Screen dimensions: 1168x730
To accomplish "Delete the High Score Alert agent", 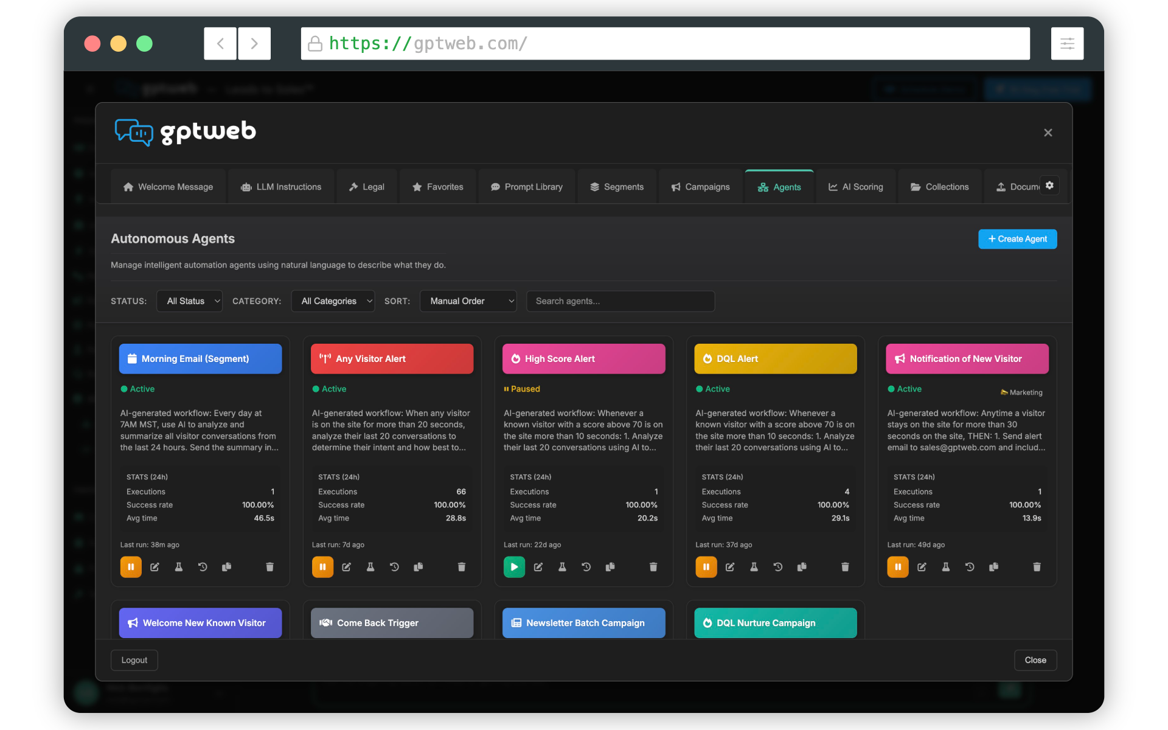I will click(x=653, y=567).
